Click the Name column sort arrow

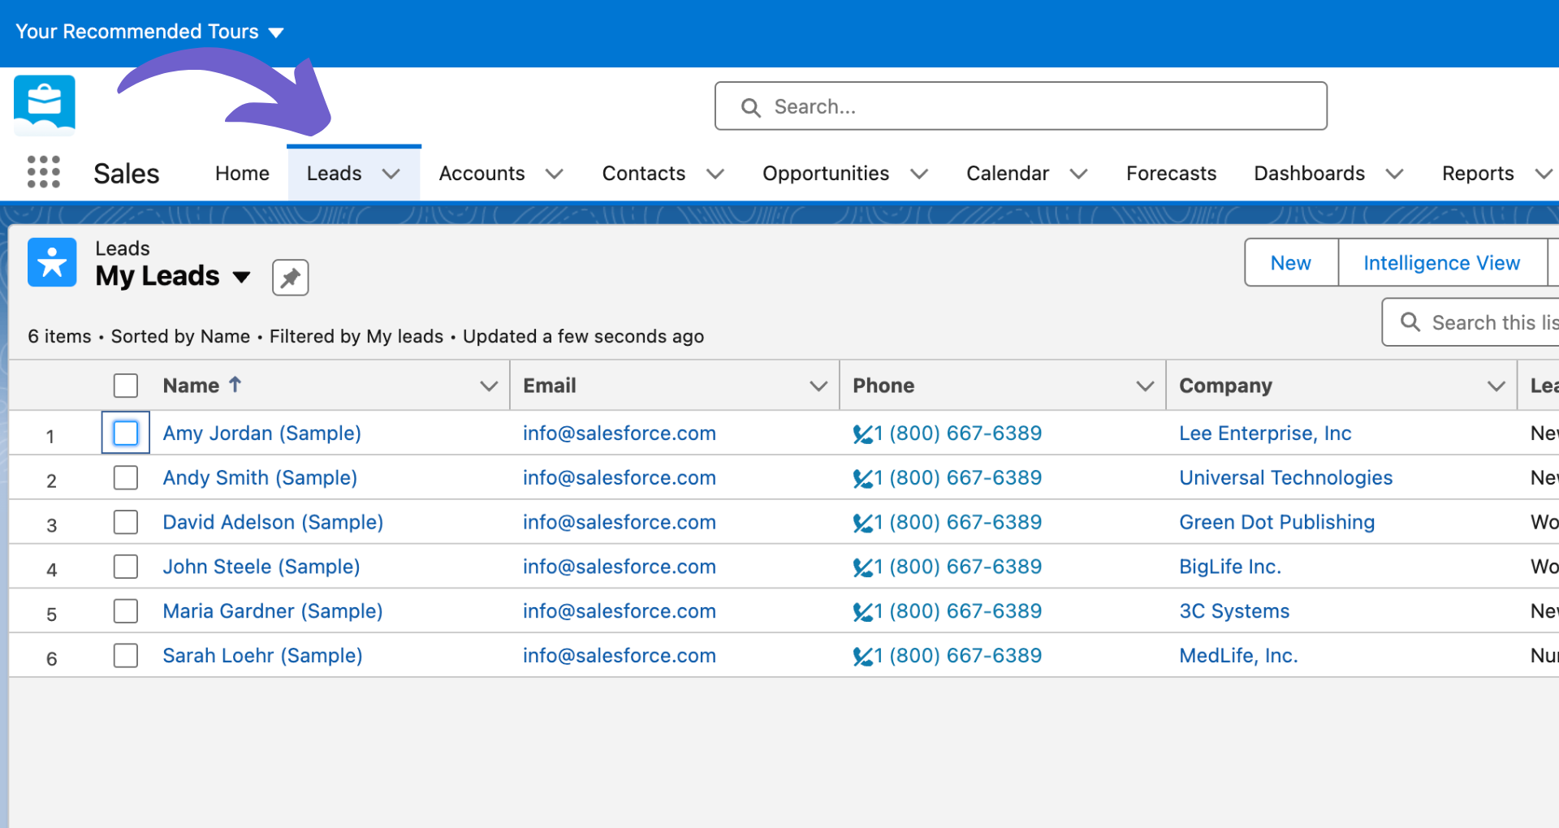tap(235, 385)
